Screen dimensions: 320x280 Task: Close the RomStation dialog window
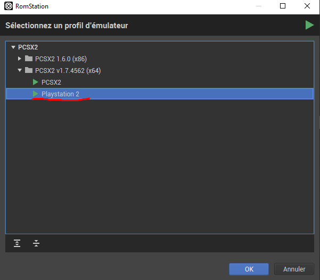307,6
